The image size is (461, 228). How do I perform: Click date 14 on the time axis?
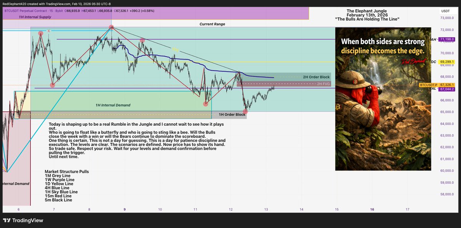(x=301, y=209)
